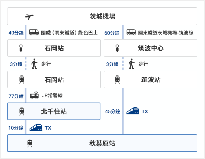Click the blue TX train icon next to 45分鐘
The image size is (205, 159).
point(133,111)
